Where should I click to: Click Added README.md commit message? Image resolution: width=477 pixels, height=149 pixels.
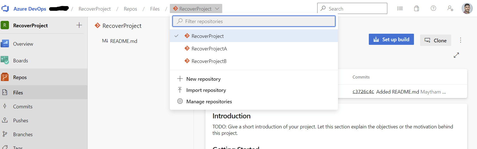pyautogui.click(x=397, y=92)
